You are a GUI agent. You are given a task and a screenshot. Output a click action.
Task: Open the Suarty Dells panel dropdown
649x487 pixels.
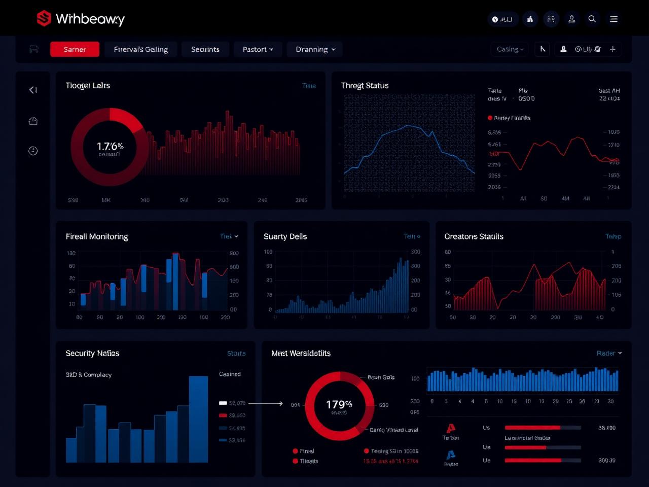point(412,236)
